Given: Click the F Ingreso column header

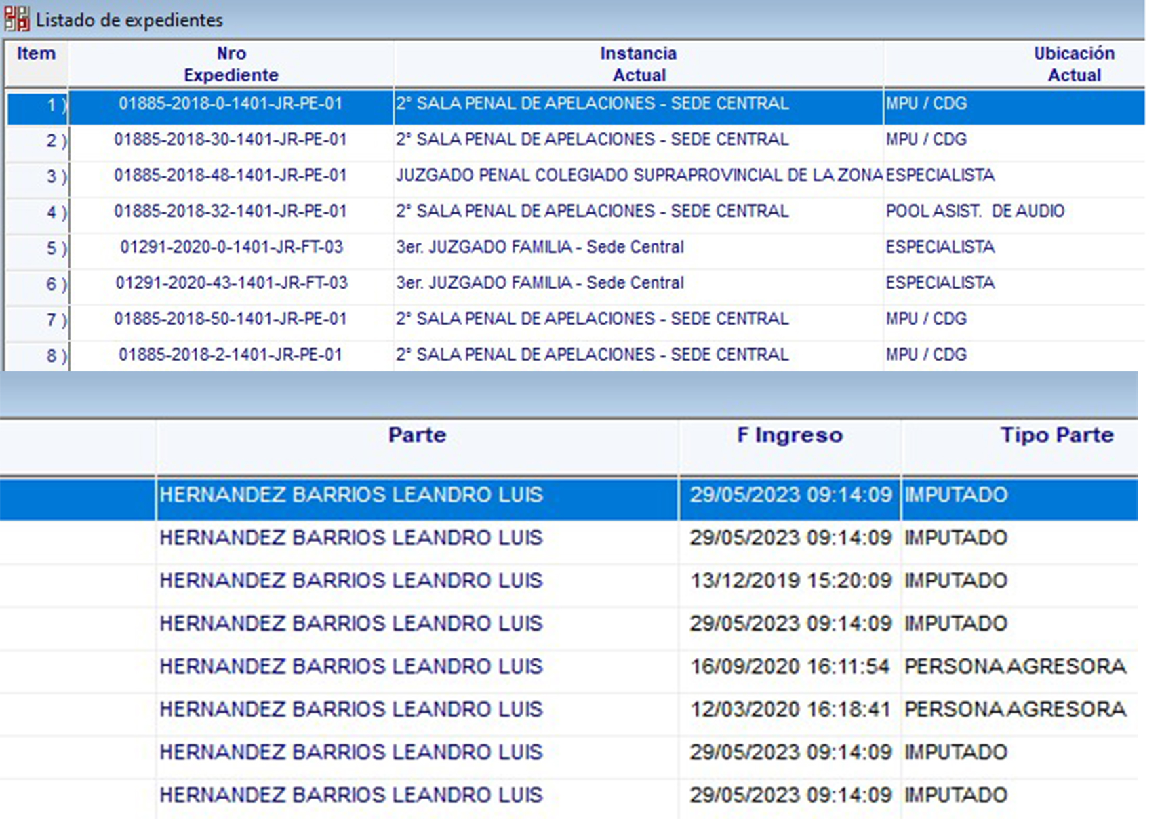Looking at the screenshot, I should tap(790, 435).
